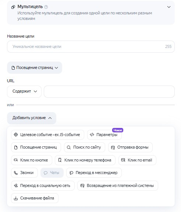Choose the Клик по email envelope option

click(137, 160)
